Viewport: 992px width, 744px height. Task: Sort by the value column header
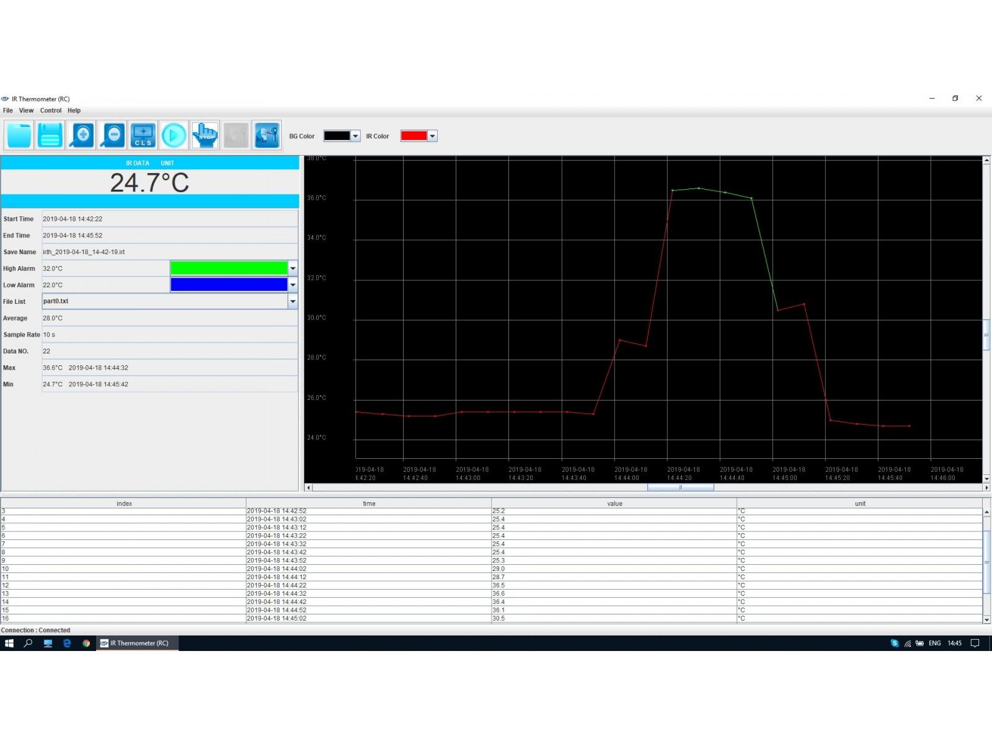point(614,503)
